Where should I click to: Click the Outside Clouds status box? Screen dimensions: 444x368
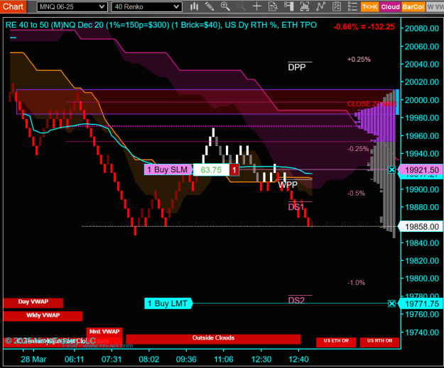point(213,339)
